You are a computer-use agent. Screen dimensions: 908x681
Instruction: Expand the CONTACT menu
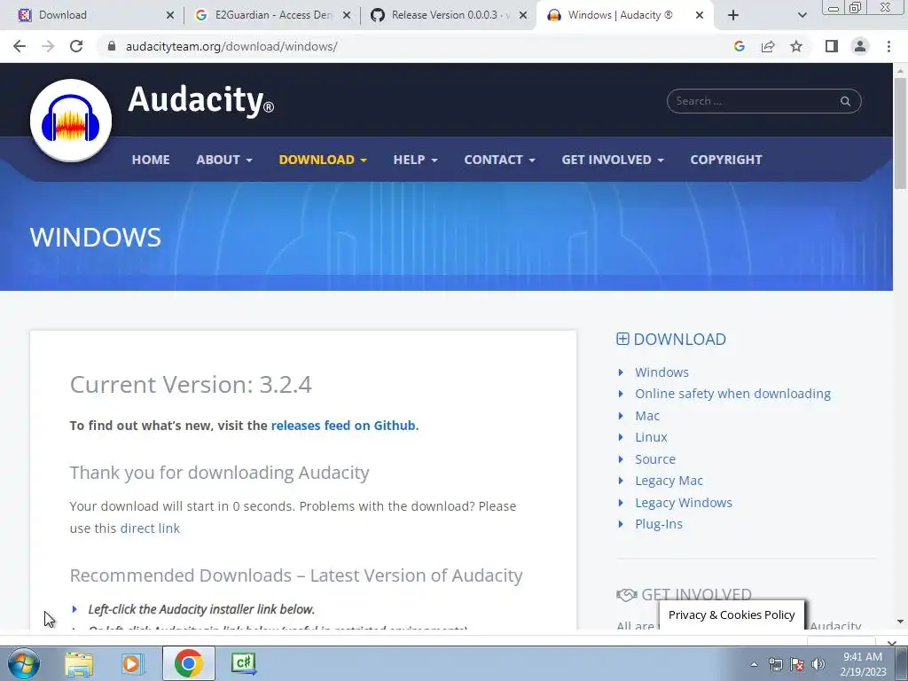pos(499,160)
